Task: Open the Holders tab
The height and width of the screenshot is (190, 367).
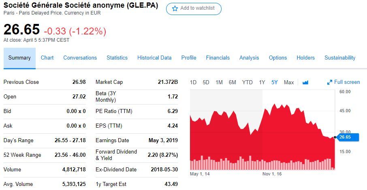Action: (x=305, y=58)
